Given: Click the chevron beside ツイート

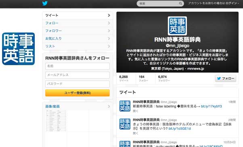Looking at the screenshot, I should point(109,15).
